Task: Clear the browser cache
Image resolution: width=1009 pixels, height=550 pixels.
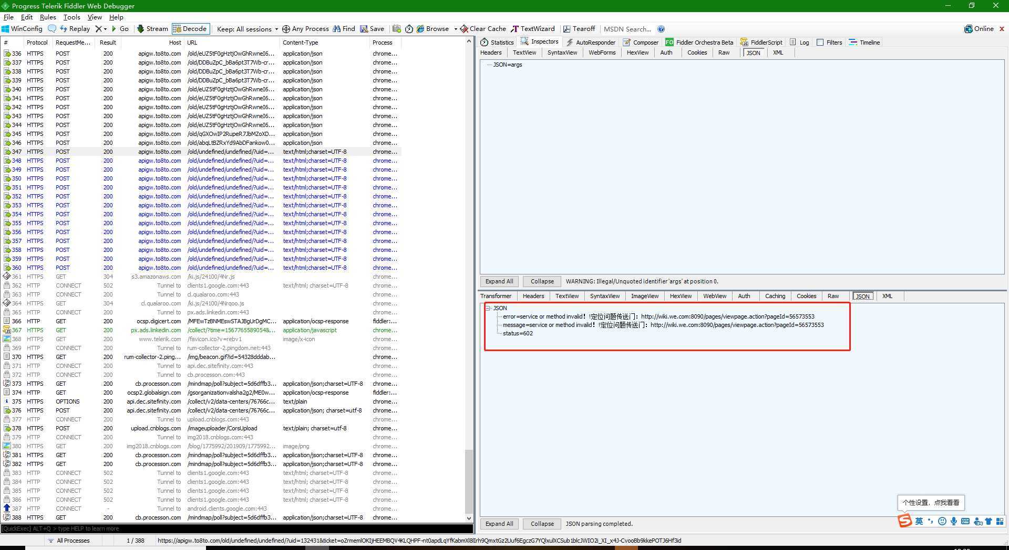Action: pyautogui.click(x=483, y=29)
